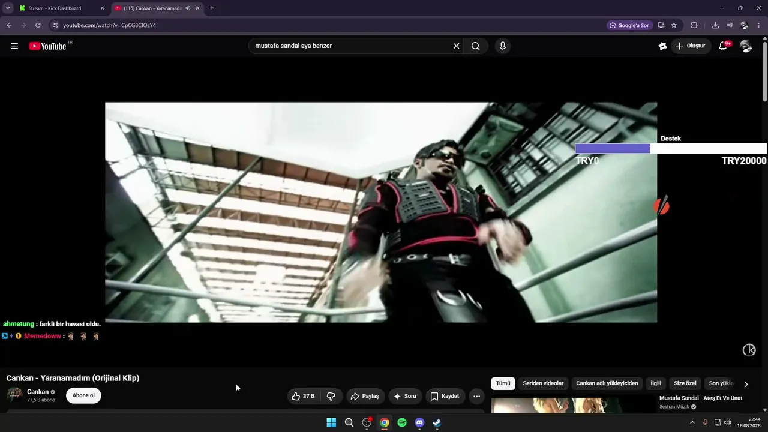This screenshot has height=432, width=768.
Task: Show hidden system tray icons chevron
Action: (x=692, y=422)
